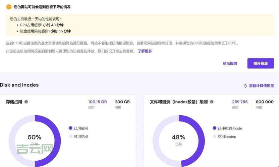Click the 600 000 available inodes value
This screenshot has width=279, height=167.
click(265, 102)
